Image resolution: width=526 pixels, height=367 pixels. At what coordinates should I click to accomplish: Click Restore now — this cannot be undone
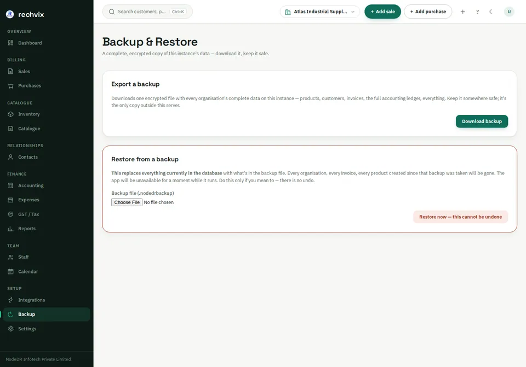(x=460, y=217)
